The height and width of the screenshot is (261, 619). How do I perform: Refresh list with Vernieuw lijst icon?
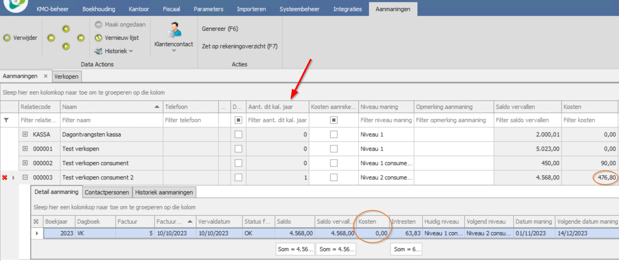pos(98,38)
